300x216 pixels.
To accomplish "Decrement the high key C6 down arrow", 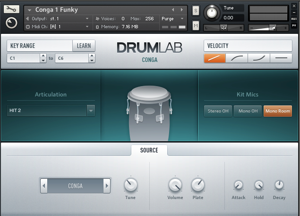I will click(92, 60).
